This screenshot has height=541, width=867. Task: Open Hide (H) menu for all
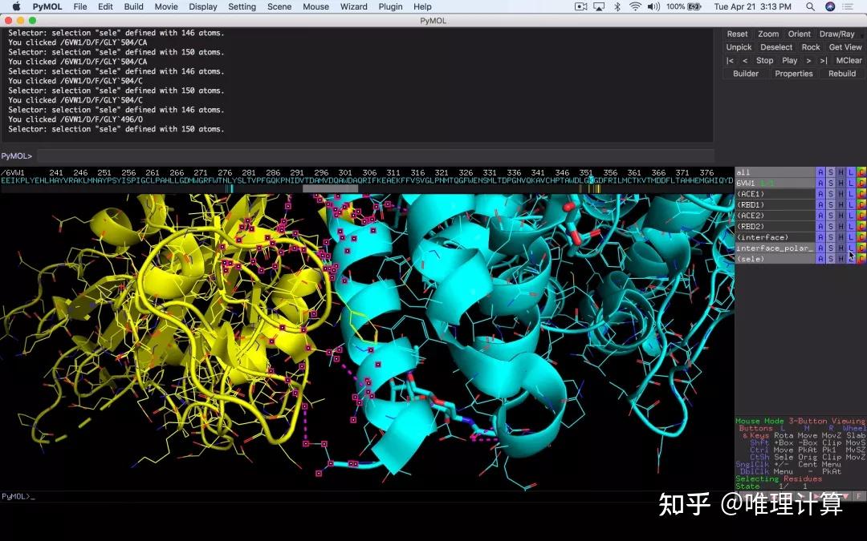tap(841, 172)
